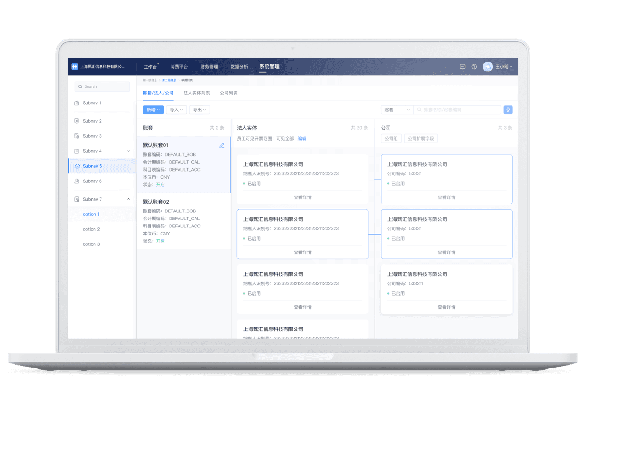Click the Subnav 2 shield icon

pos(77,121)
